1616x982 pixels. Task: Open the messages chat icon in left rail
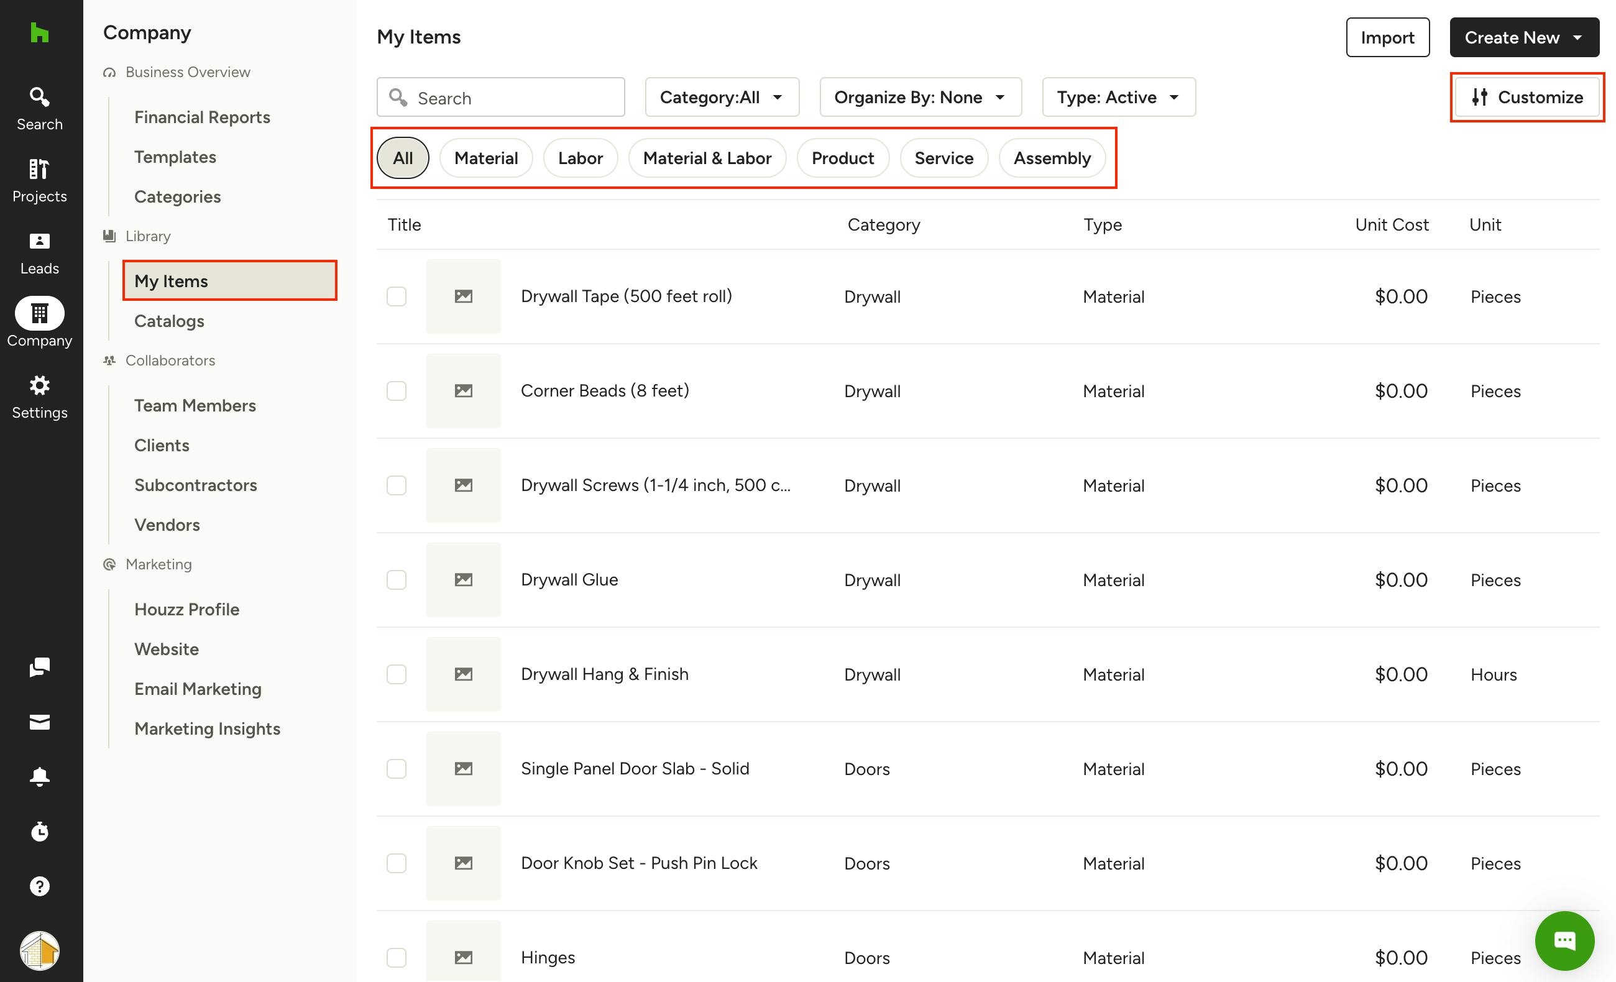tap(39, 667)
